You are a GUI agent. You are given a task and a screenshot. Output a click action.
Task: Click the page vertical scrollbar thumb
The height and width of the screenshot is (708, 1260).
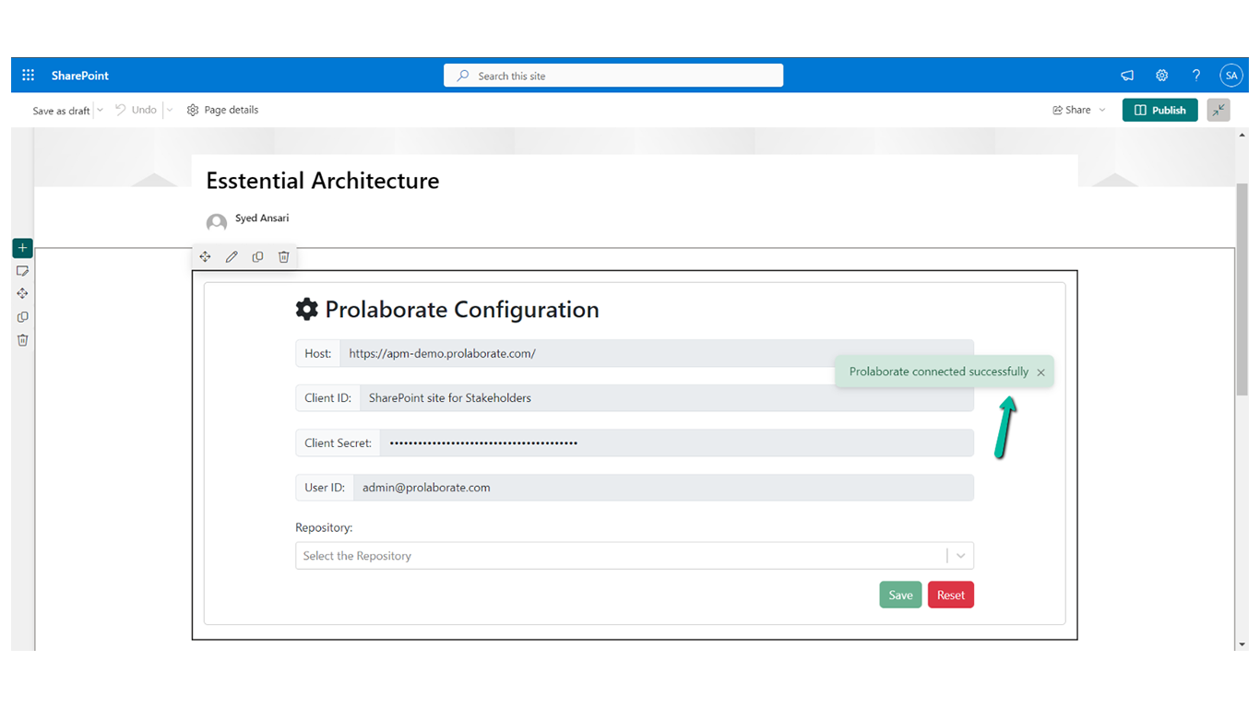pos(1242,289)
